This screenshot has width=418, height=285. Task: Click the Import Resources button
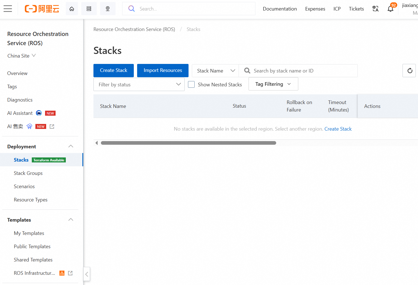pos(163,71)
